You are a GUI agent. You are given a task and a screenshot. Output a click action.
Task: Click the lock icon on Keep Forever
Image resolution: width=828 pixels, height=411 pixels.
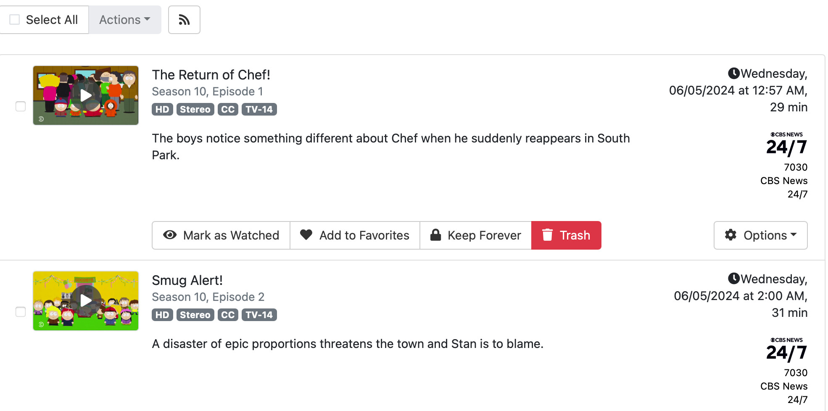(x=436, y=235)
